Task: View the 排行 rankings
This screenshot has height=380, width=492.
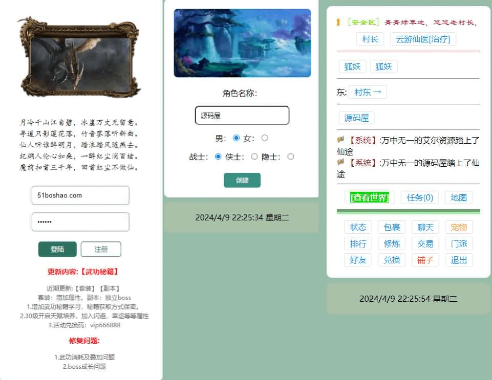Action: pyautogui.click(x=358, y=243)
